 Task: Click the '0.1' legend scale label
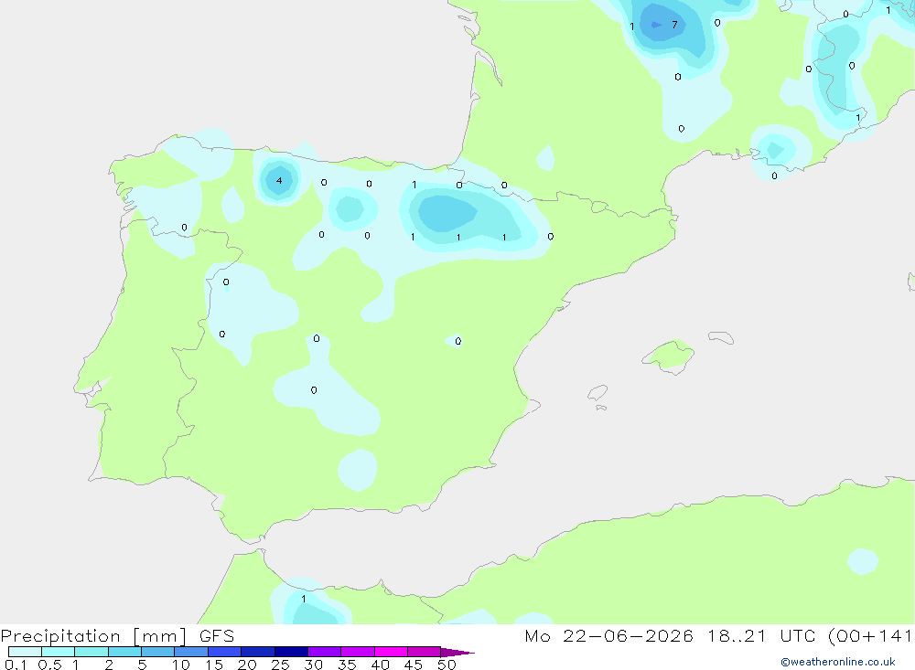coord(16,665)
